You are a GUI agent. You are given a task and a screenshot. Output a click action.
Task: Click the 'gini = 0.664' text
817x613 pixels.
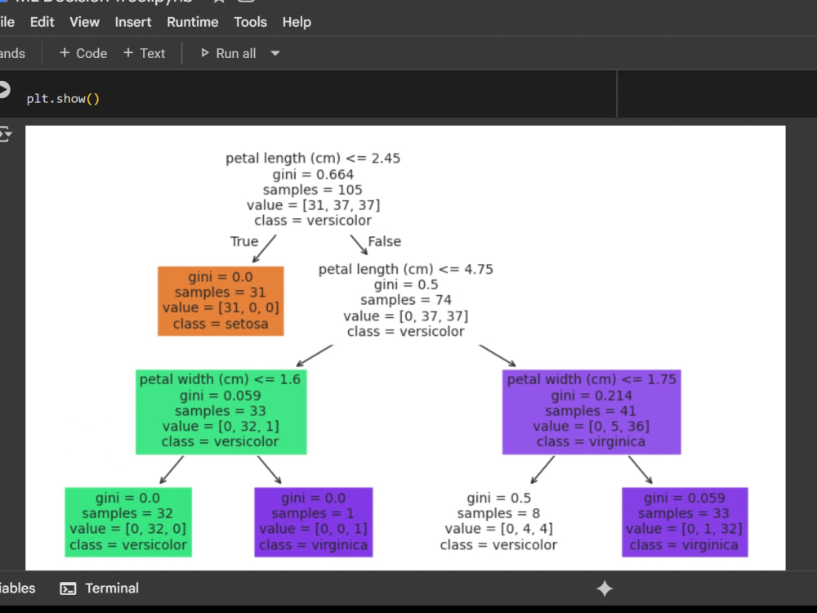tap(313, 174)
